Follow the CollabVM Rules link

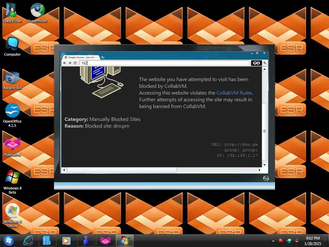point(234,93)
